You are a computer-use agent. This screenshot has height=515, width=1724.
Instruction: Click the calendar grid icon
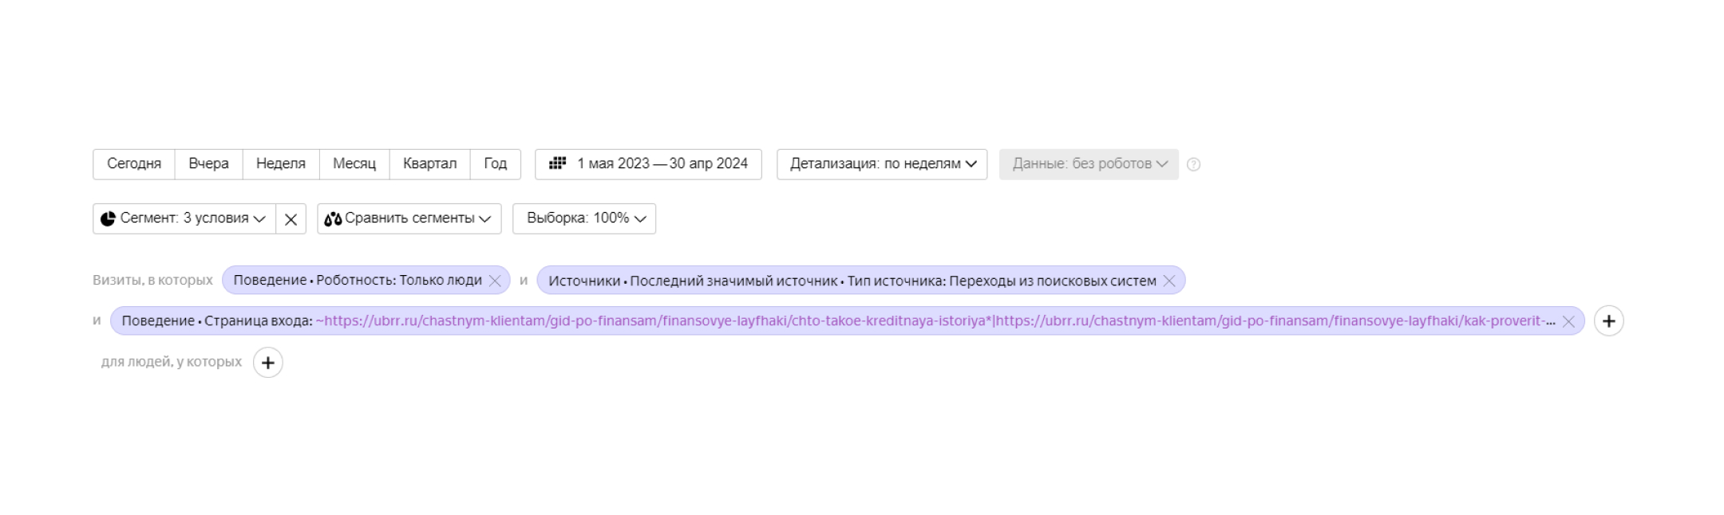558,163
